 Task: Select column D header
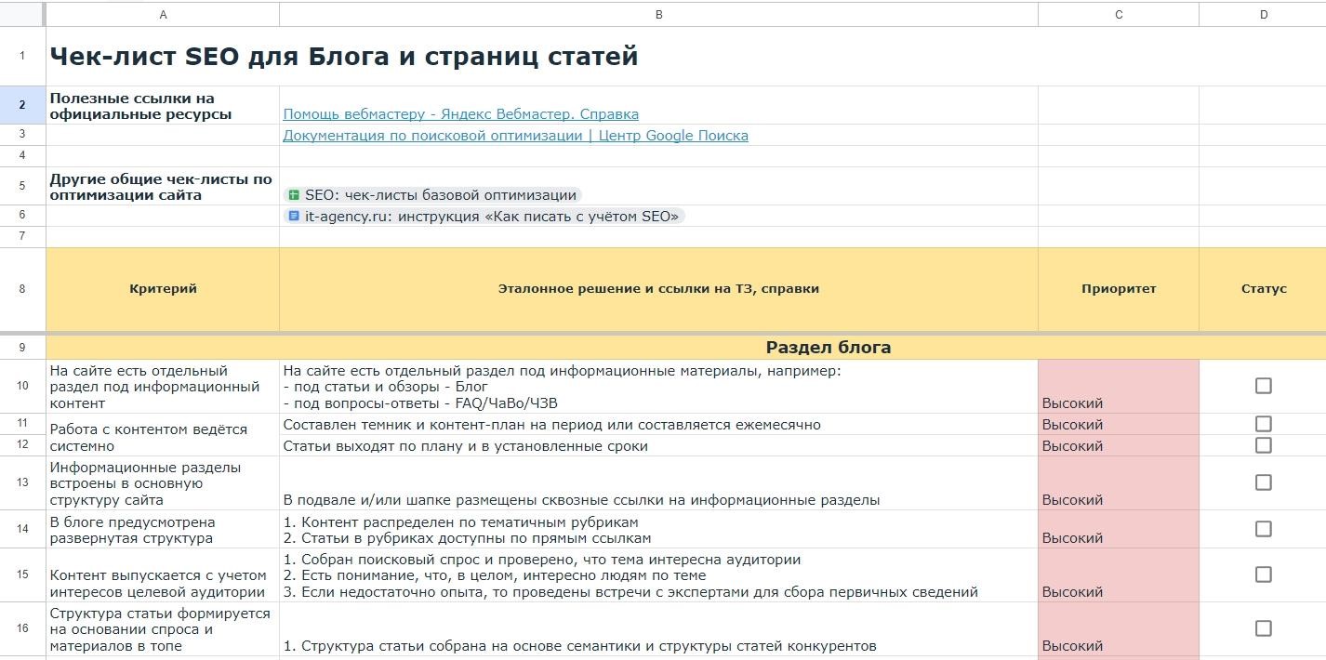[1263, 14]
